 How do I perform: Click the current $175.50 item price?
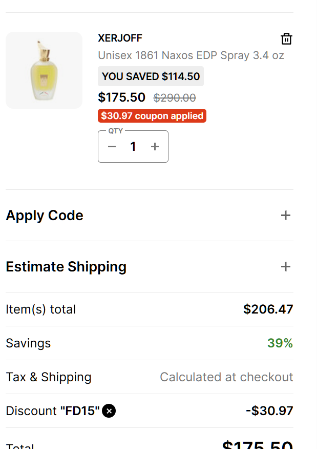[121, 97]
